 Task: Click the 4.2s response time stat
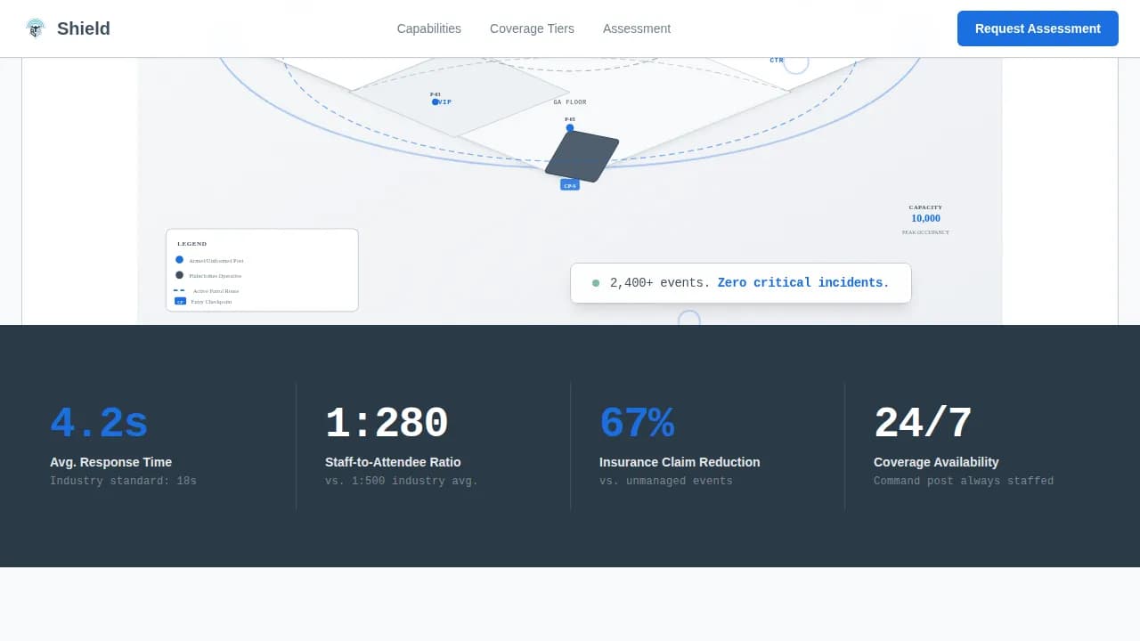(99, 424)
